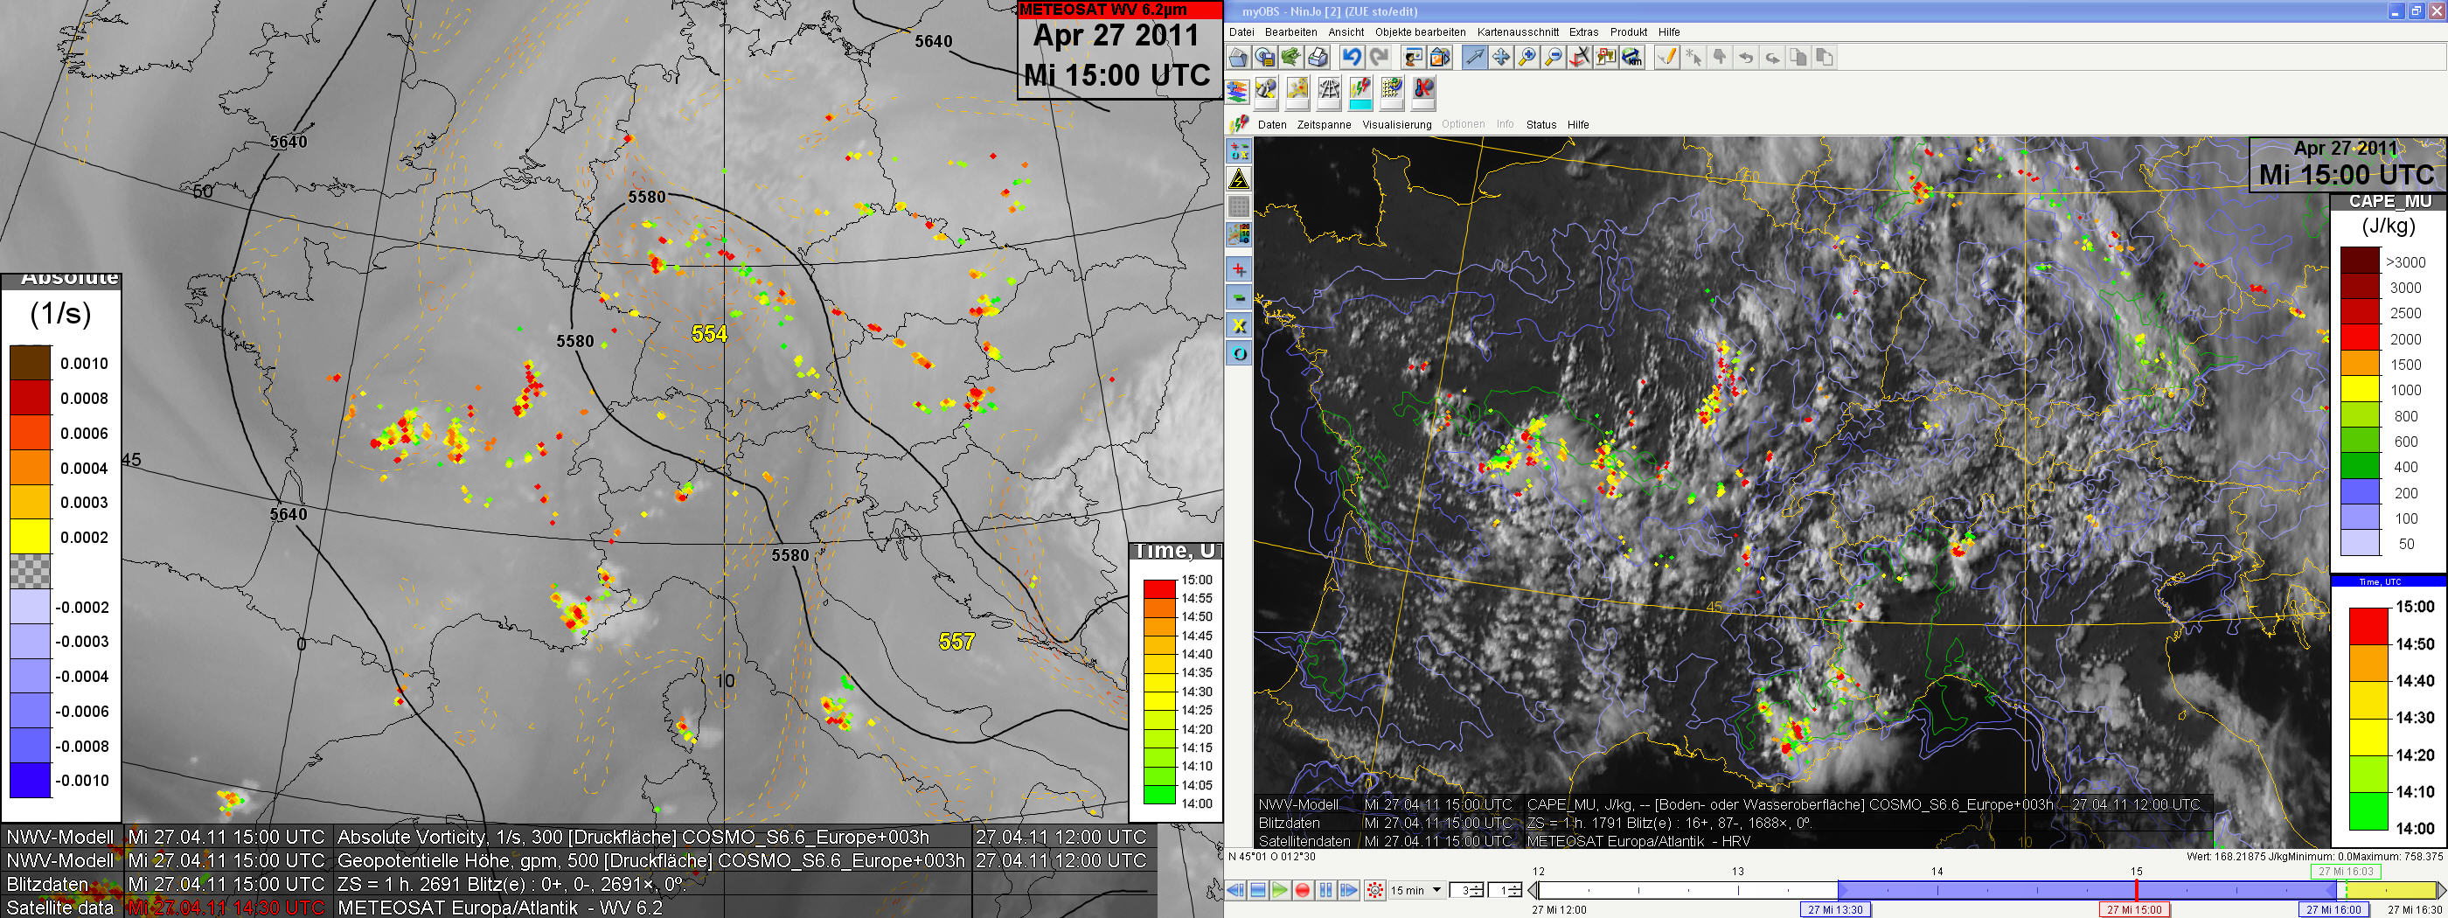Click the print icon in toolbar
Image resolution: width=2448 pixels, height=918 pixels.
pos(1318,58)
